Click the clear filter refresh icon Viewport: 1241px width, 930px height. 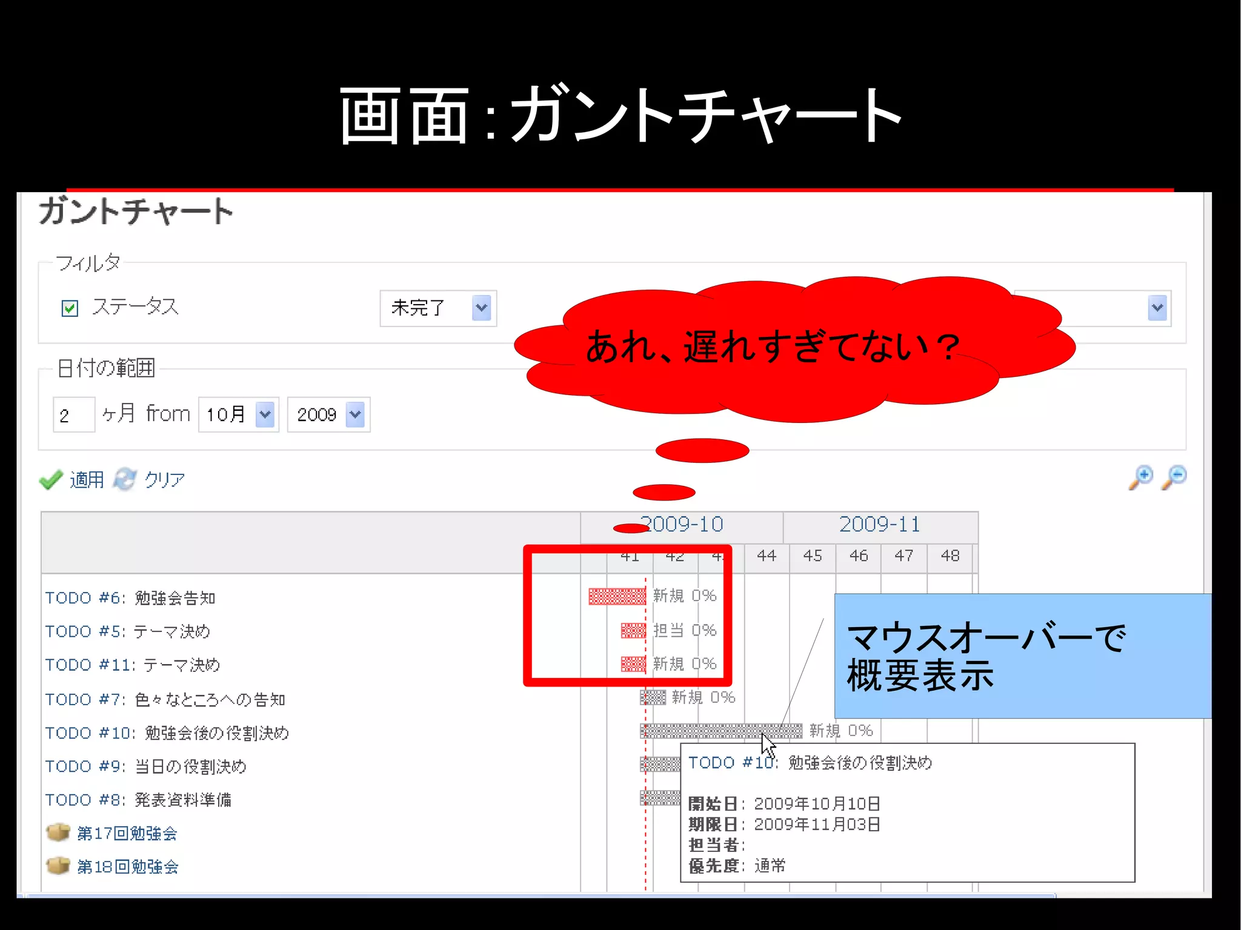125,479
